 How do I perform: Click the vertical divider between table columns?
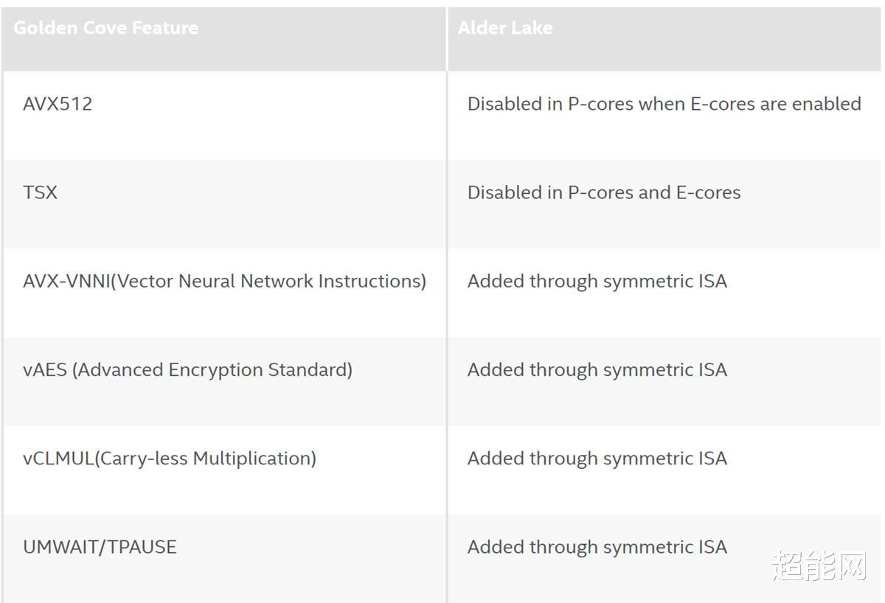click(446, 305)
